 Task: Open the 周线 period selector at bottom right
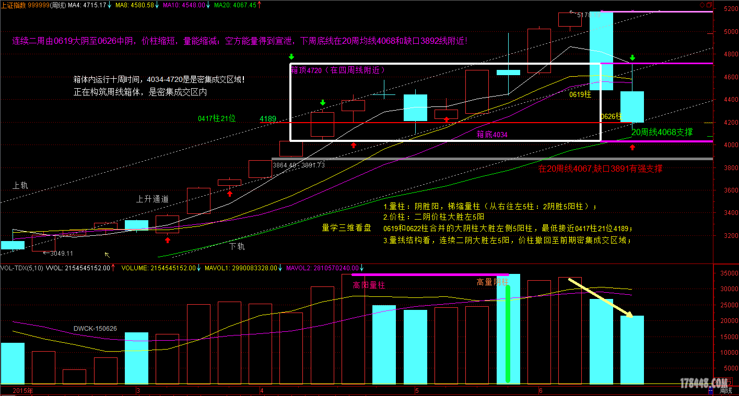pyautogui.click(x=726, y=391)
